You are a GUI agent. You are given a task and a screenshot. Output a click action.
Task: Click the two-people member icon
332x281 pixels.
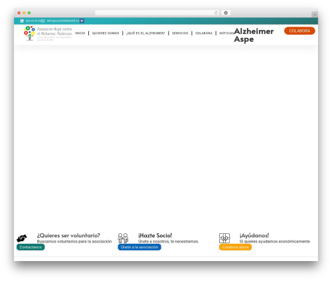click(123, 238)
